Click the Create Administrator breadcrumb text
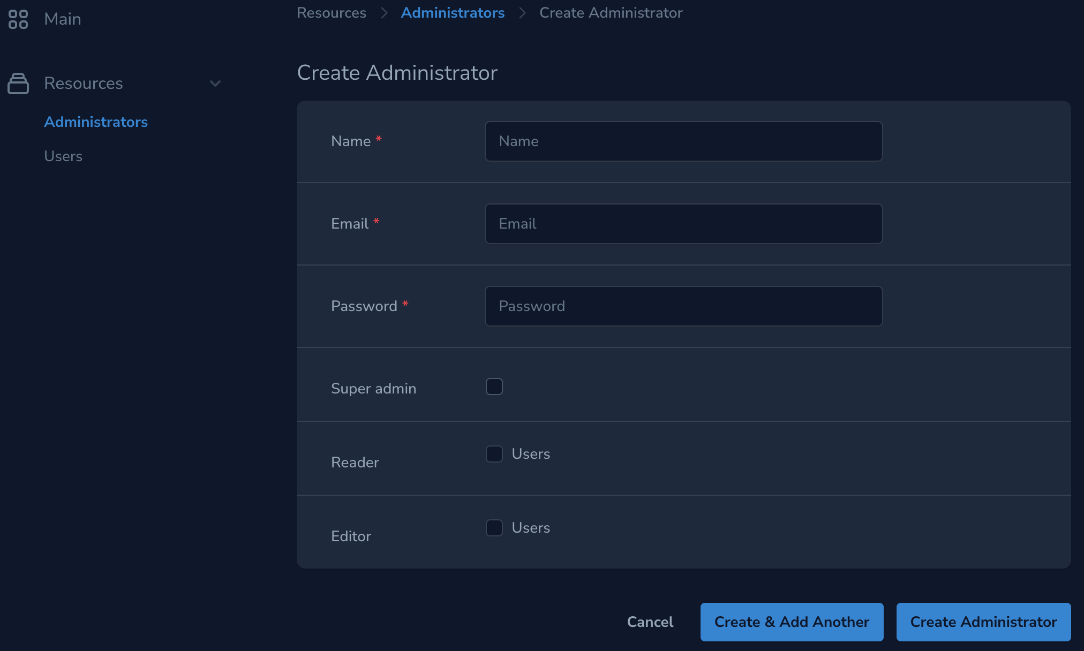Image resolution: width=1084 pixels, height=651 pixels. 611,13
